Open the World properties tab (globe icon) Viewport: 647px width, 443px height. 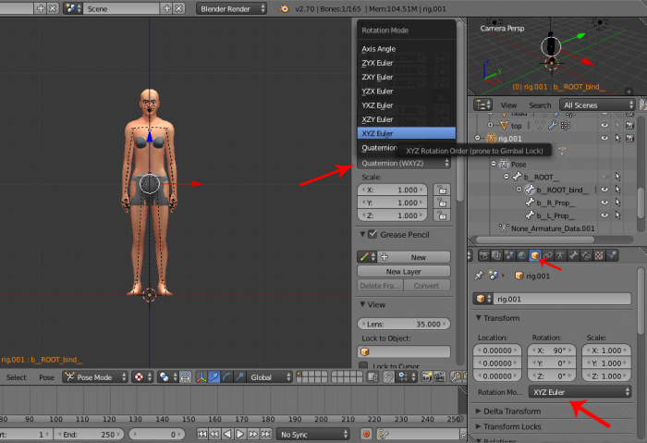pos(522,255)
